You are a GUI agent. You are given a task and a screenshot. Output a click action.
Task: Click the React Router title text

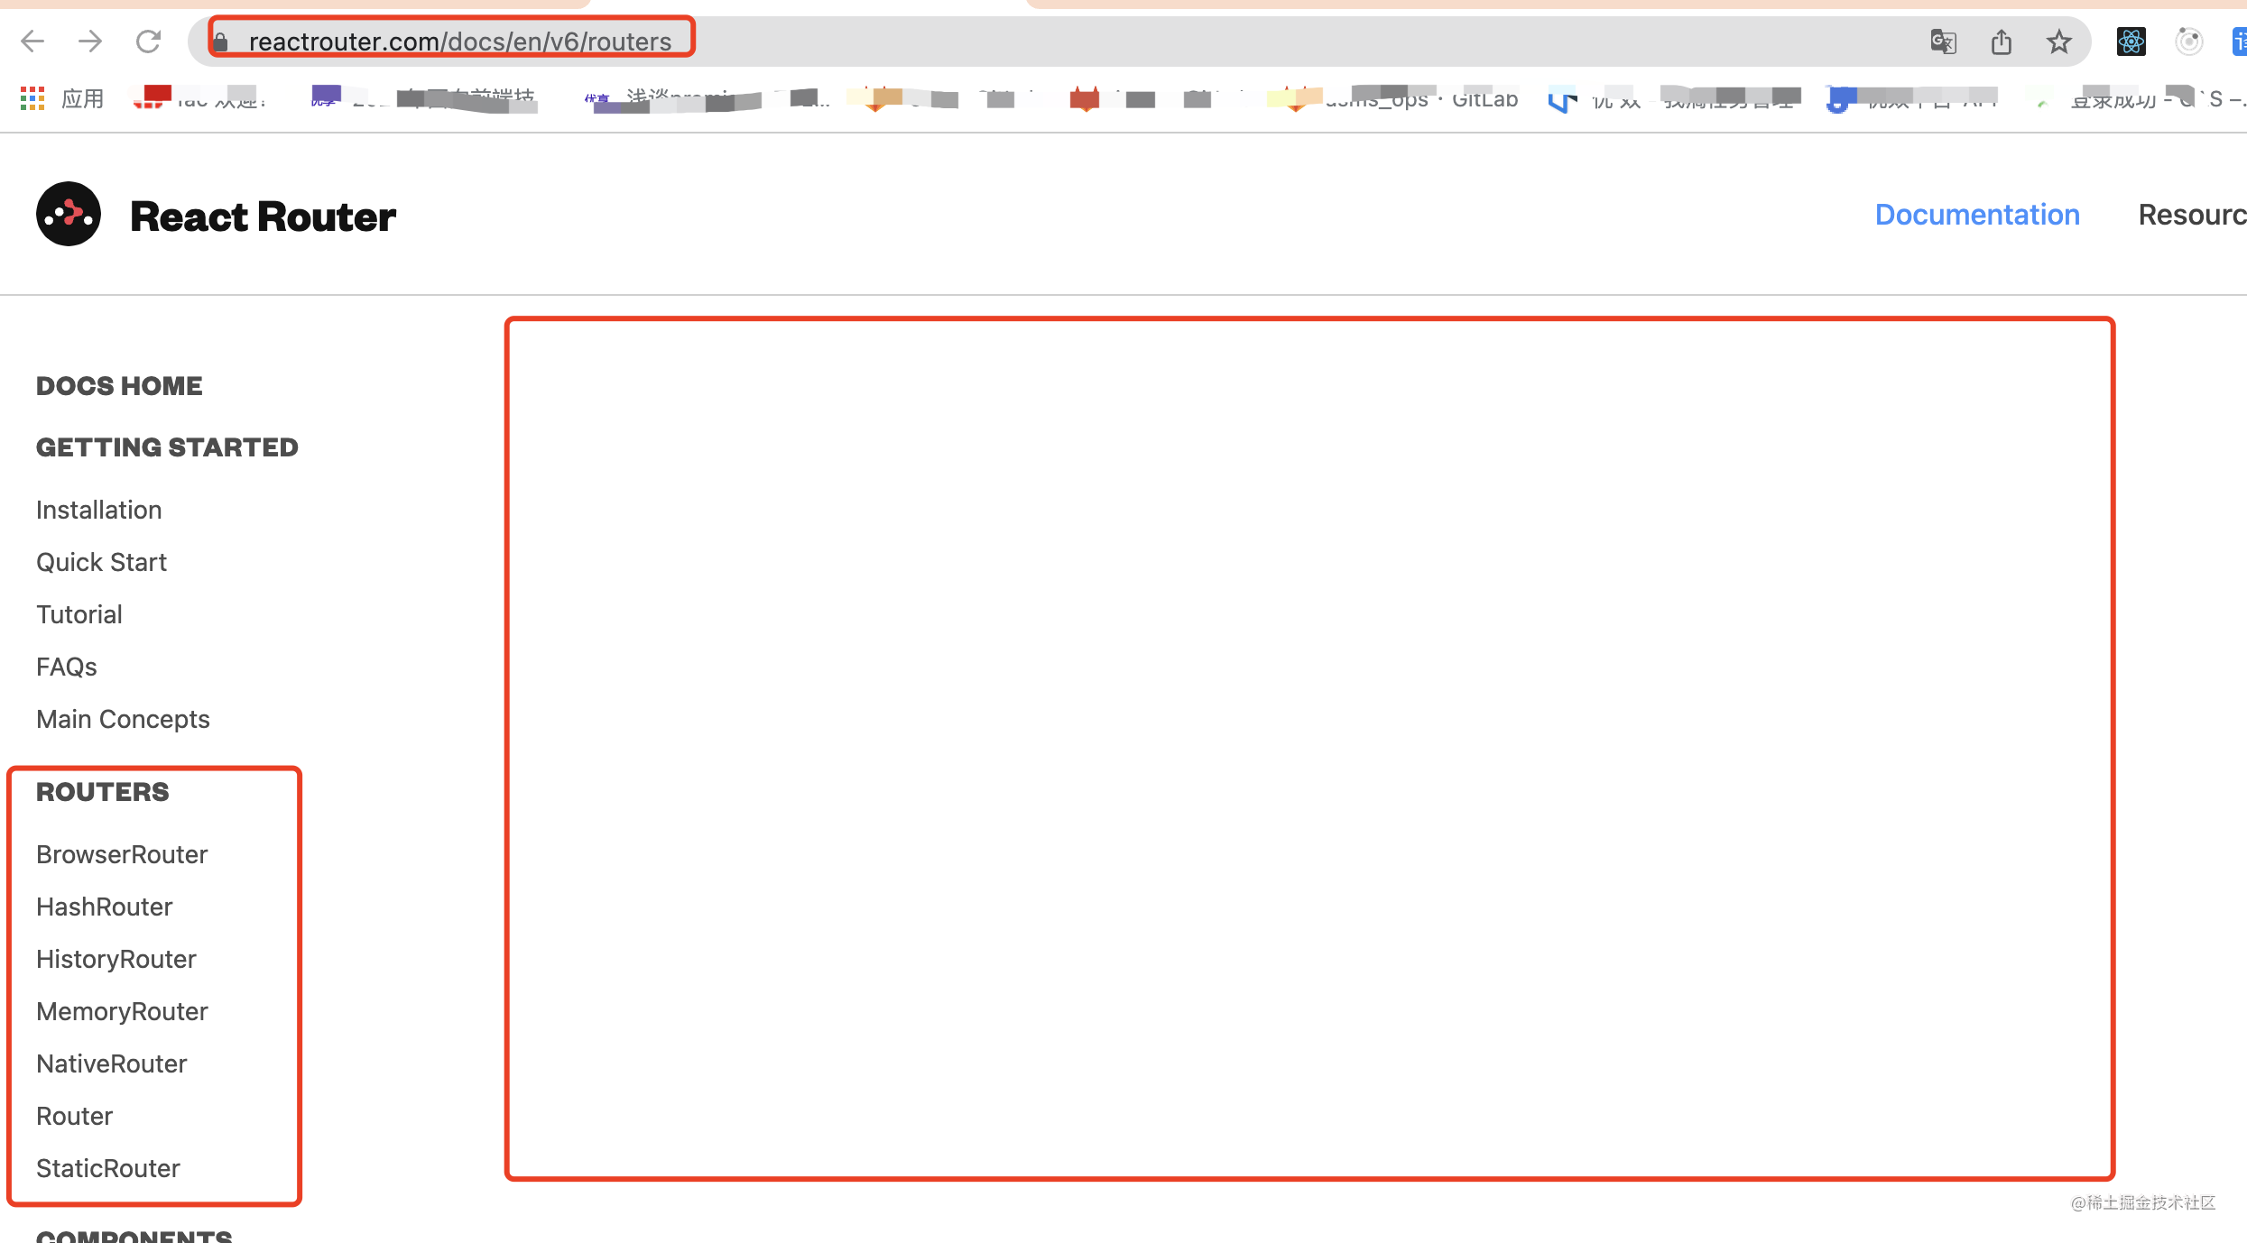(263, 216)
